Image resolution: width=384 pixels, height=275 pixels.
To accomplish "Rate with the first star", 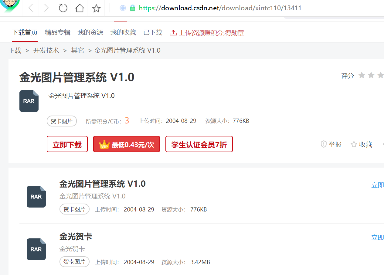I will pyautogui.click(x=362, y=75).
